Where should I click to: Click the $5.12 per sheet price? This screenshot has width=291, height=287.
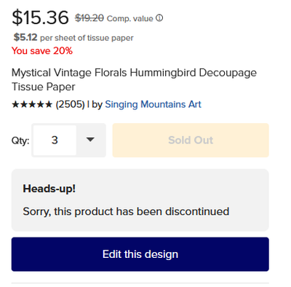coord(25,37)
